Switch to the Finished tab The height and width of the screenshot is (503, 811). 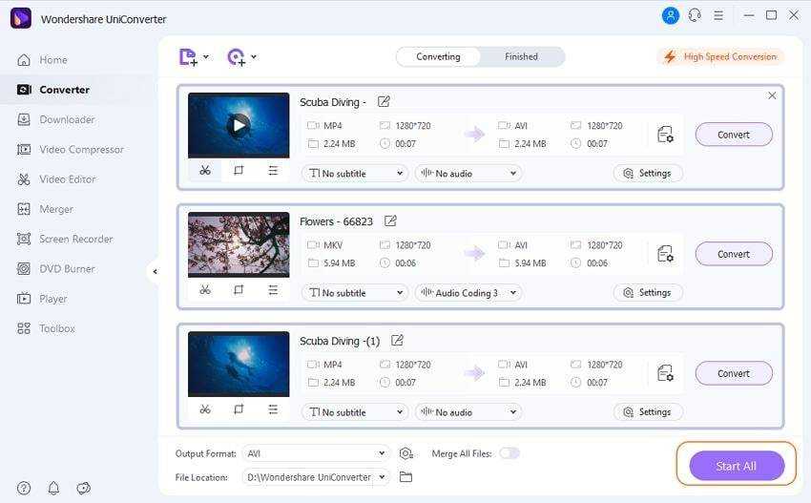pyautogui.click(x=521, y=57)
